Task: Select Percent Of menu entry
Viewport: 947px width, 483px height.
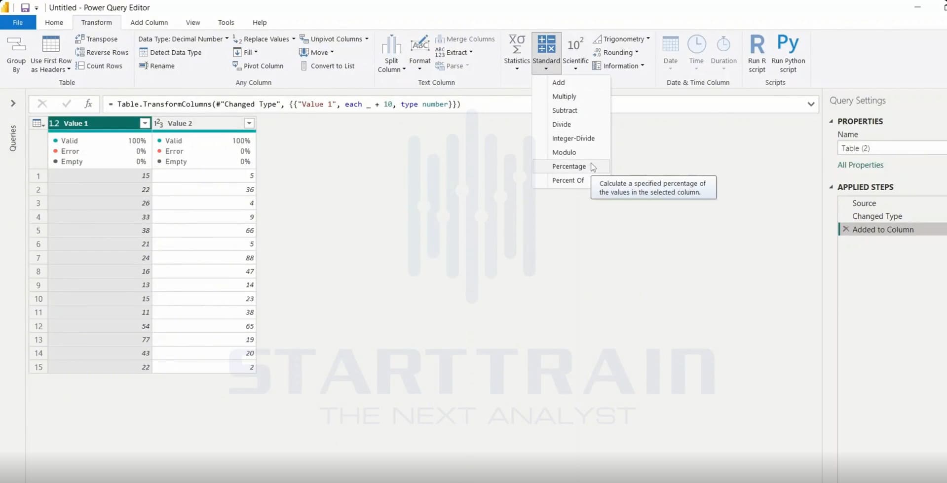Action: point(568,180)
